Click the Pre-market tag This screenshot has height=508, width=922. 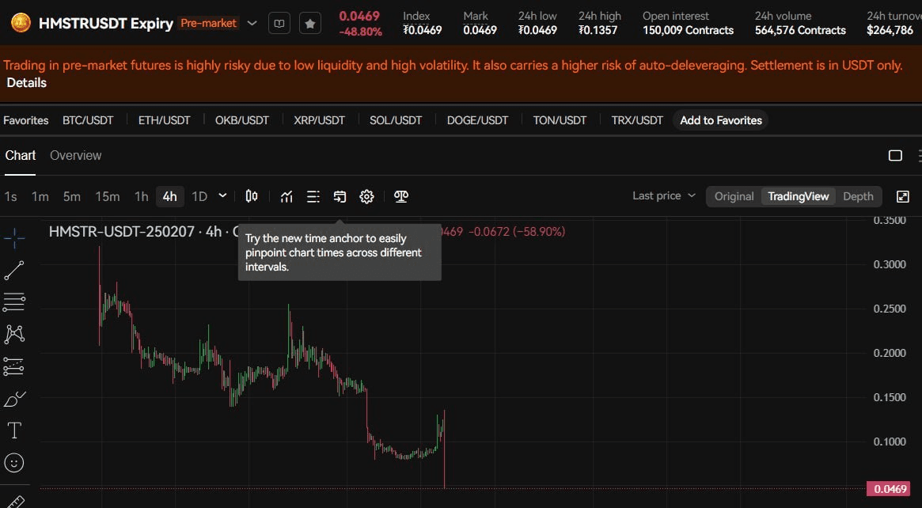[x=208, y=23]
